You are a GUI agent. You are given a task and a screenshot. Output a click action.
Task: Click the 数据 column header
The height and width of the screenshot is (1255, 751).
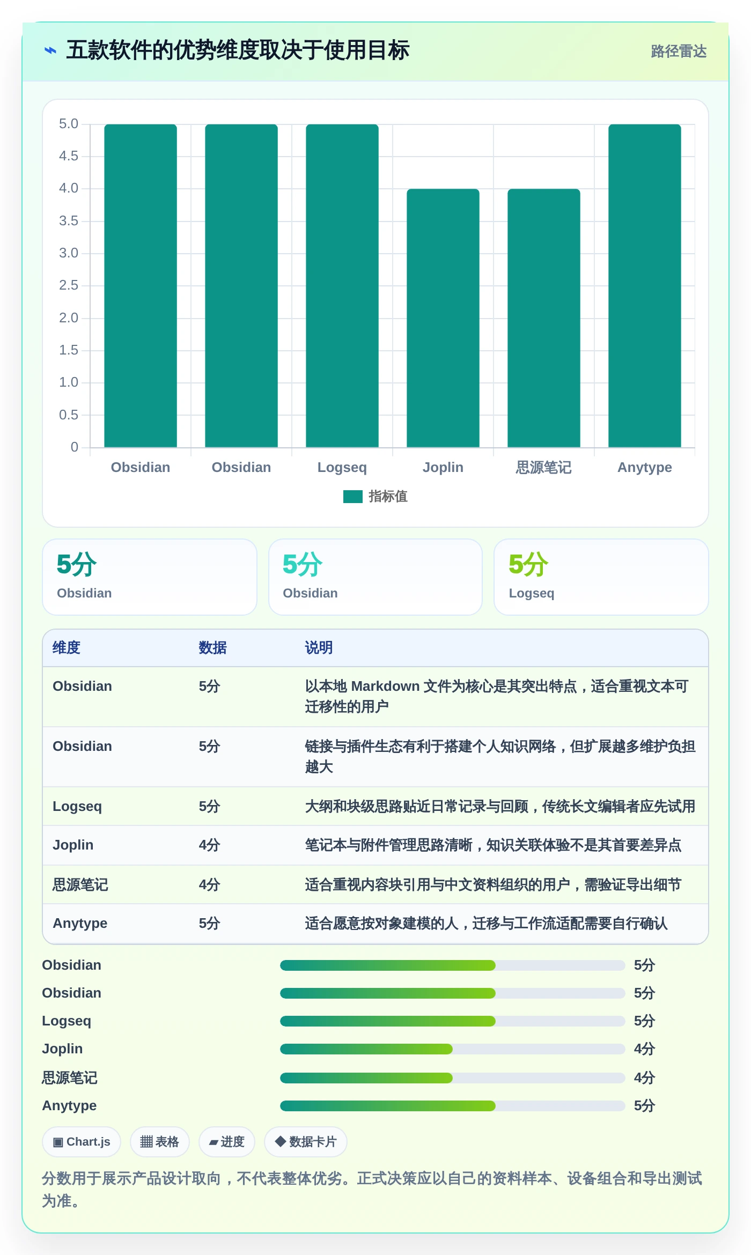point(212,648)
